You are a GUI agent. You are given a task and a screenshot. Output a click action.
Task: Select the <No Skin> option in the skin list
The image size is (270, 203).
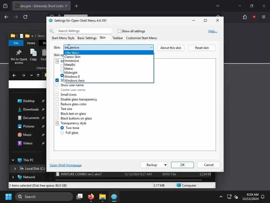(x=108, y=53)
